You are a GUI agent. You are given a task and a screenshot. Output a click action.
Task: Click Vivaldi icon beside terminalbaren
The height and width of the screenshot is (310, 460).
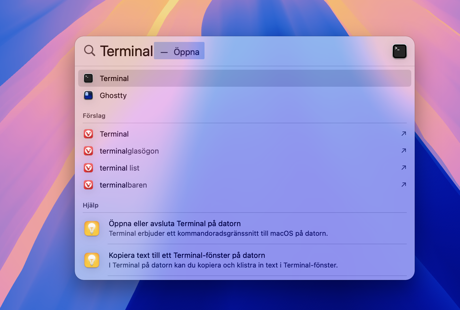click(x=88, y=185)
